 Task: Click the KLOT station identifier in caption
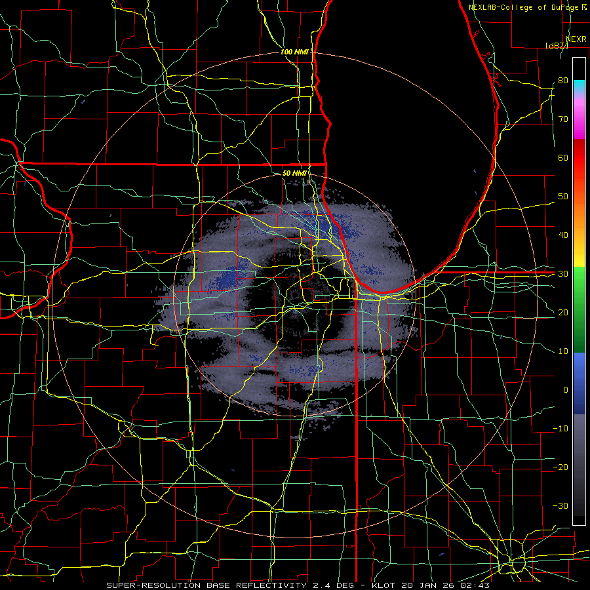(x=383, y=585)
